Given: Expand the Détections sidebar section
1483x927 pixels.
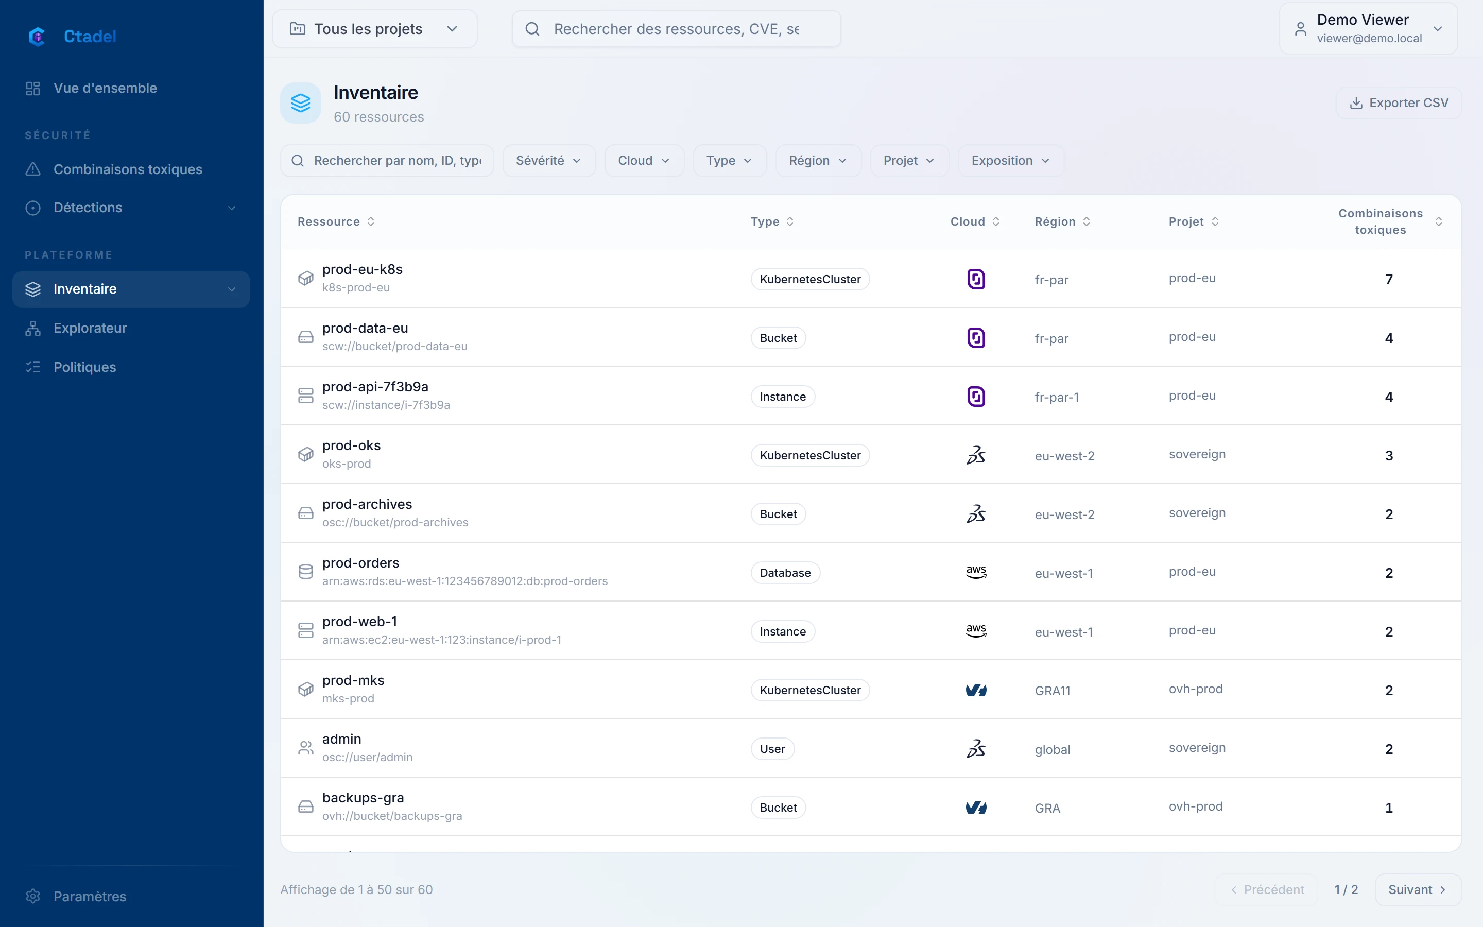Looking at the screenshot, I should (x=131, y=208).
